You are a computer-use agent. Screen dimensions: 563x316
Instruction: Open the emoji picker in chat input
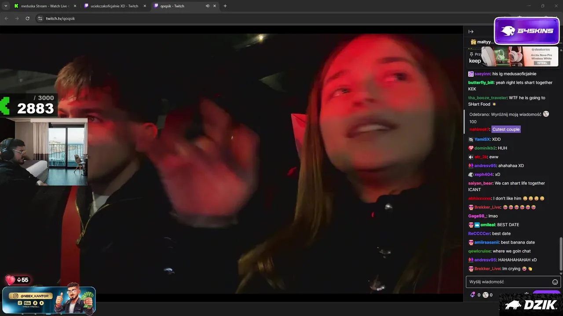pyautogui.click(x=555, y=282)
